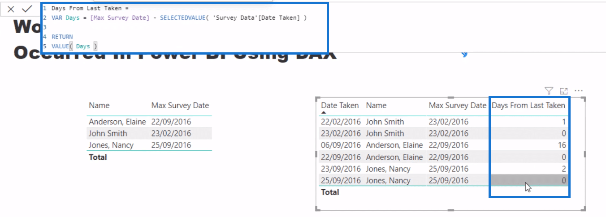Click the value 2 in Days From Last Taken
606x217 pixels.
564,169
